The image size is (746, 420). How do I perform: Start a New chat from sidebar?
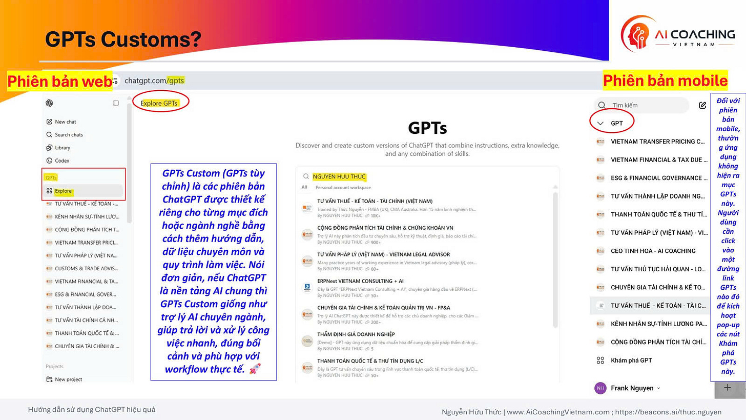[61, 122]
